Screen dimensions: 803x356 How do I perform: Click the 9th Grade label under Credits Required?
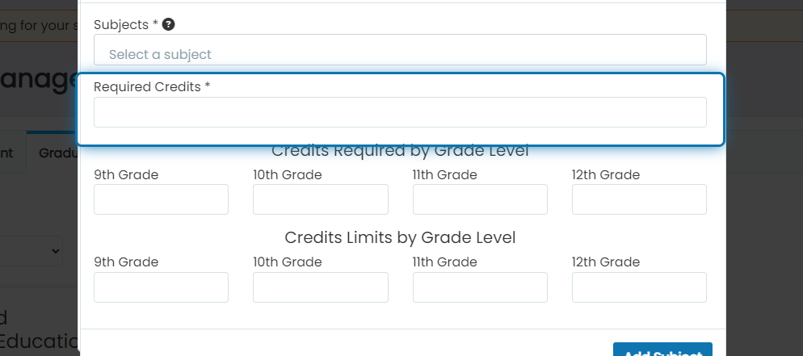126,175
